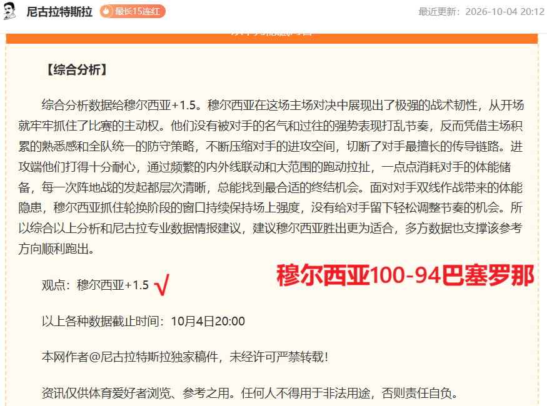
Task: Click the 最长15连红 streak badge
Action: (x=132, y=11)
